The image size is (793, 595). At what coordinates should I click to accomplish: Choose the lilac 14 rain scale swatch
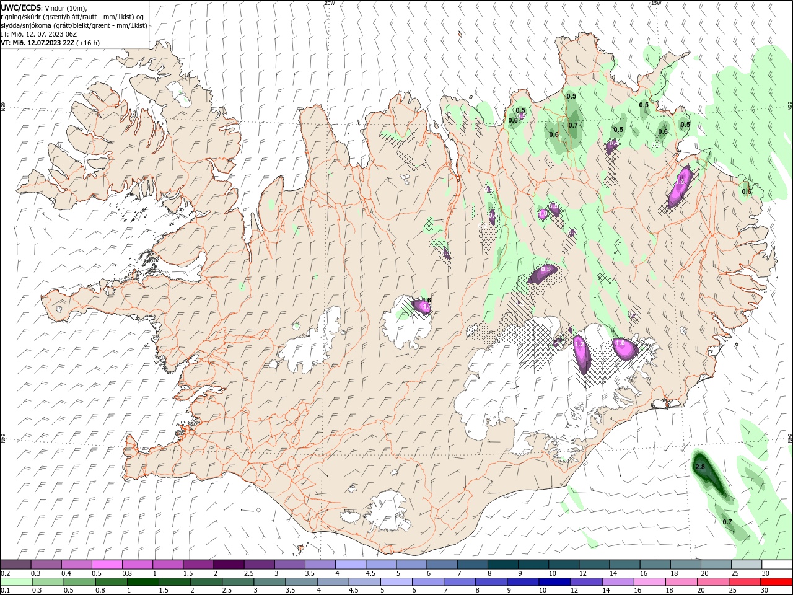(x=617, y=582)
